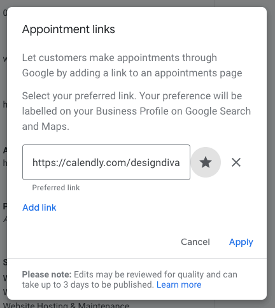Click 'Website Hosting & Maintenance' behind dialog
Viewport: 275px width, 308px height.
66,305
